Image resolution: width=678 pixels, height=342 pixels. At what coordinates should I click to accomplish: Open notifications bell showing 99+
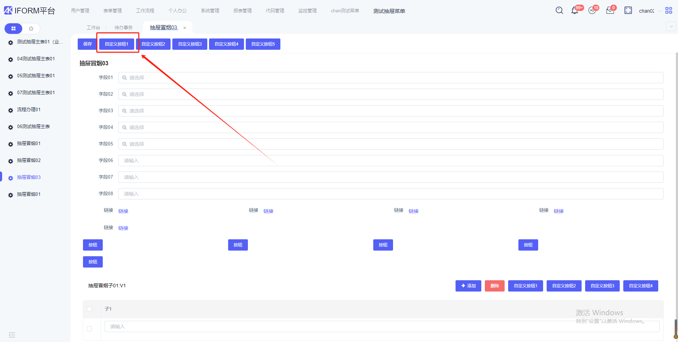click(575, 11)
